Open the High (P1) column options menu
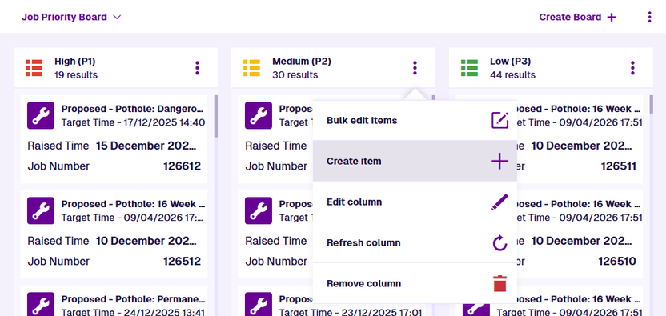The height and width of the screenshot is (316, 666). [x=197, y=68]
